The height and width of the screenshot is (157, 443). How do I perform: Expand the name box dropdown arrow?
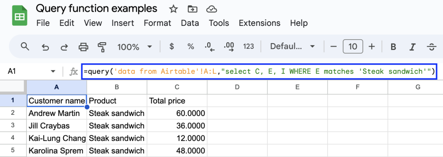coord(53,72)
